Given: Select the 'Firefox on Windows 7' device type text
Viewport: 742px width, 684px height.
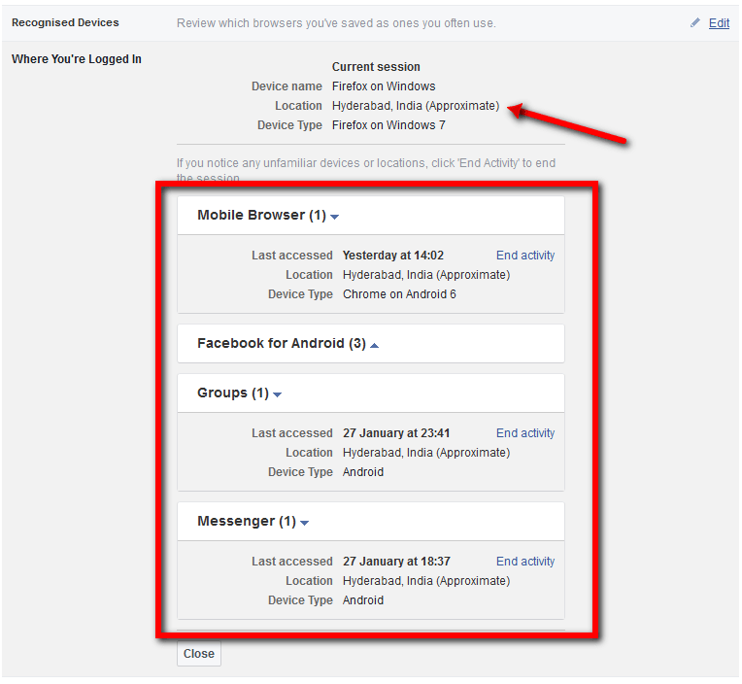Looking at the screenshot, I should click(388, 125).
